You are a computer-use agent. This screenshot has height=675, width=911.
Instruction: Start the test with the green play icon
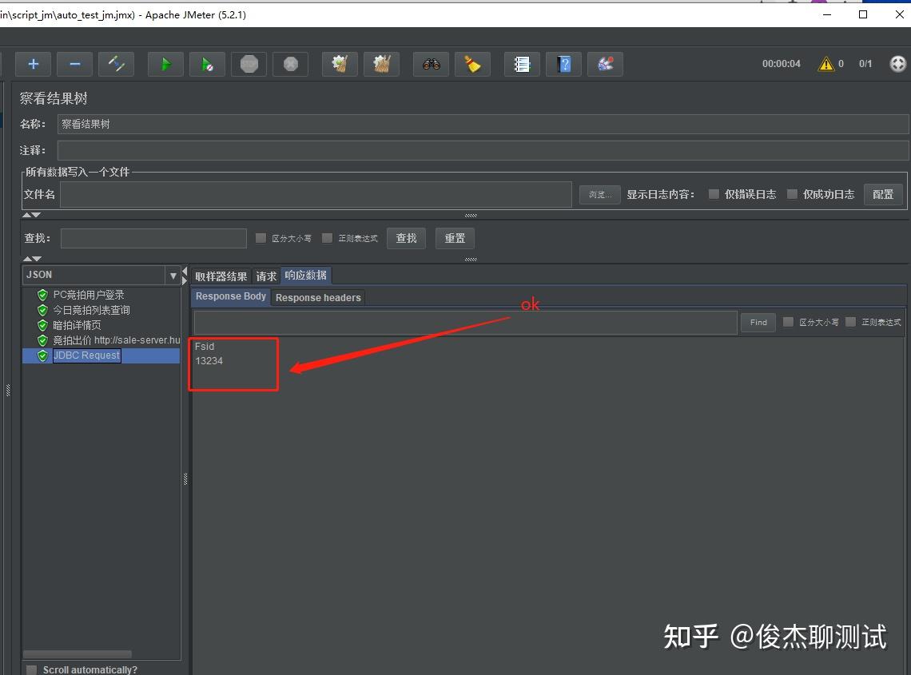click(x=165, y=64)
